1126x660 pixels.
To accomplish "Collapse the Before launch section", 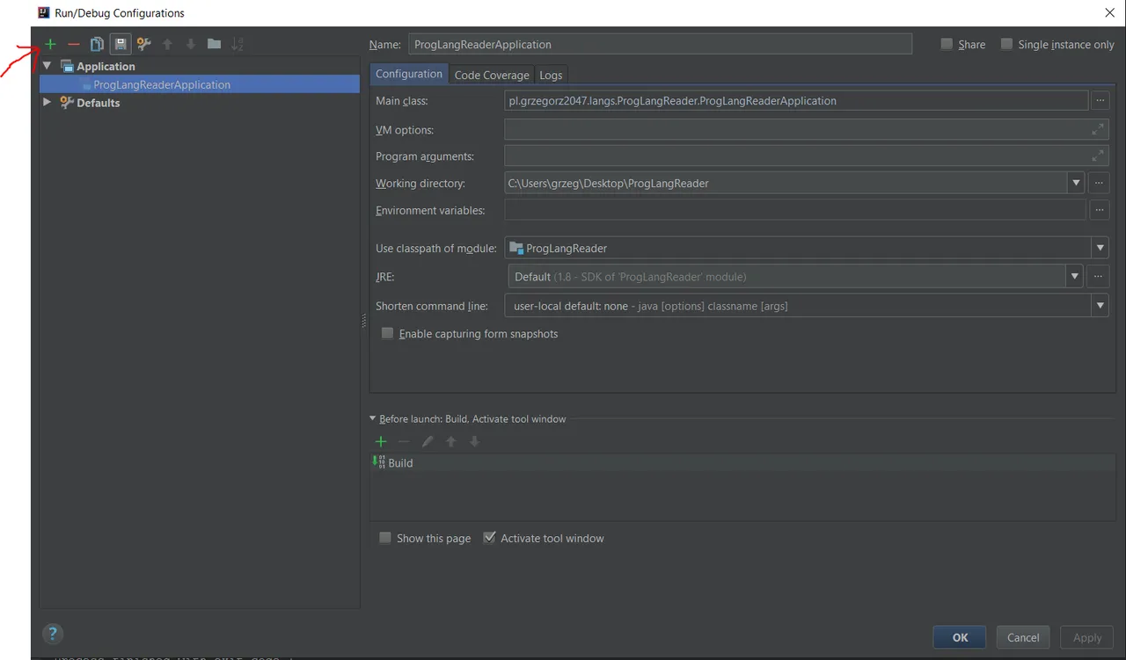I will (373, 418).
